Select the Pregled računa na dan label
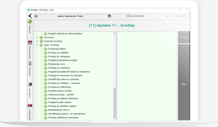 pos(60,91)
